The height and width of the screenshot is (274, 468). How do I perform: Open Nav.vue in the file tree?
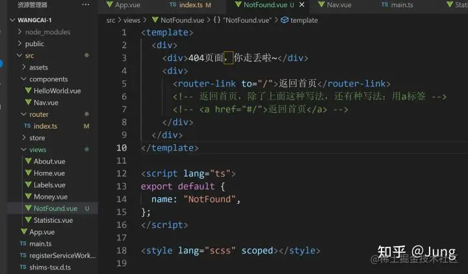click(x=46, y=103)
